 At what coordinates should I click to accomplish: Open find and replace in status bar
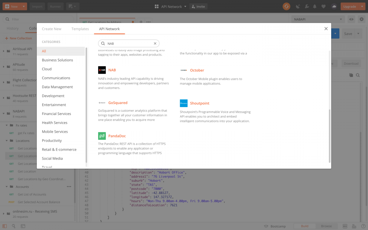[13, 226]
